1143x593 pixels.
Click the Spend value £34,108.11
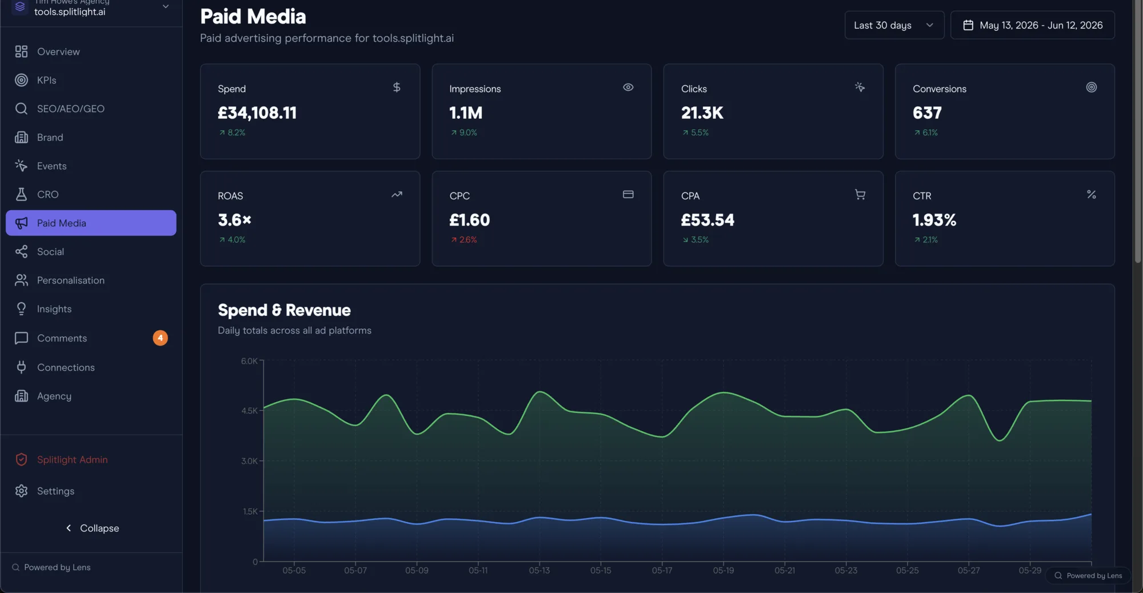click(x=257, y=113)
